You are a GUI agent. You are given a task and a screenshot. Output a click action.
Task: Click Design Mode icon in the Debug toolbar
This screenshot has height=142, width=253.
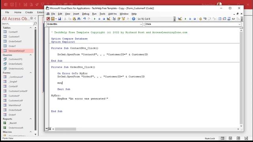point(180,19)
